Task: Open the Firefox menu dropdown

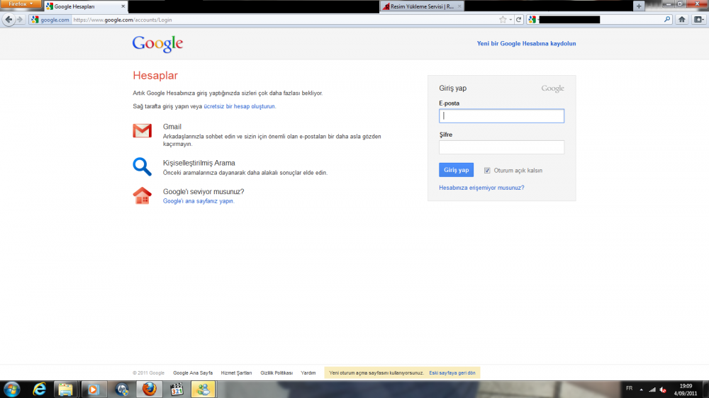Action: pyautogui.click(x=21, y=4)
